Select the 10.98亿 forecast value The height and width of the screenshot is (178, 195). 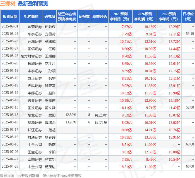coord(126,100)
